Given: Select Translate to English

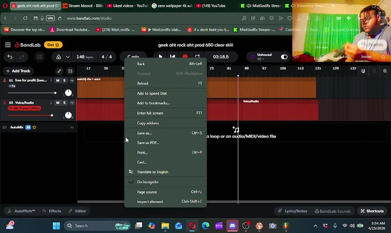Looking at the screenshot, I should click(165, 172).
